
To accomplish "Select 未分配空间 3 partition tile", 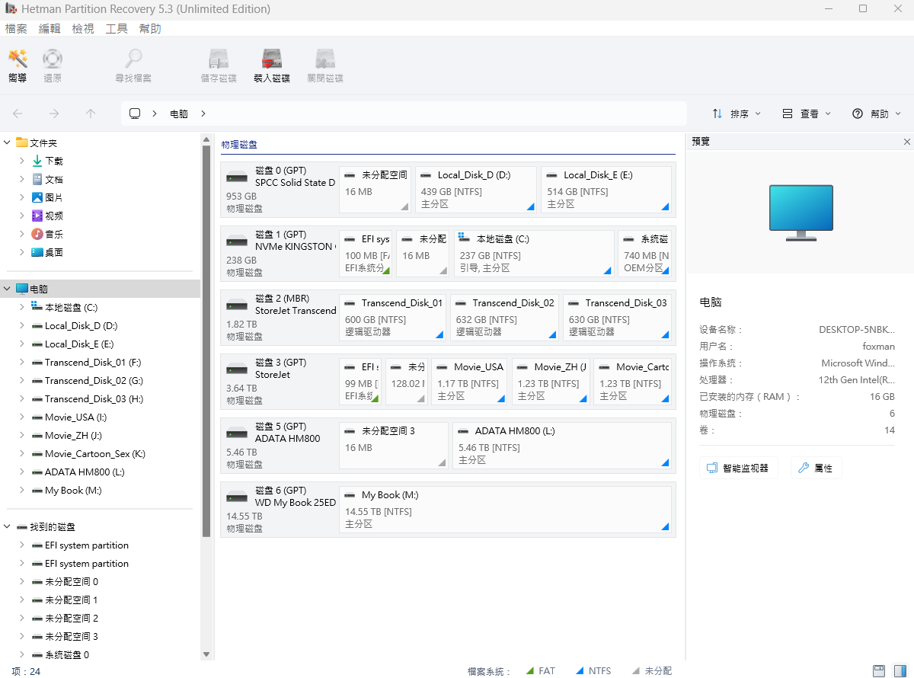I will pos(394,446).
